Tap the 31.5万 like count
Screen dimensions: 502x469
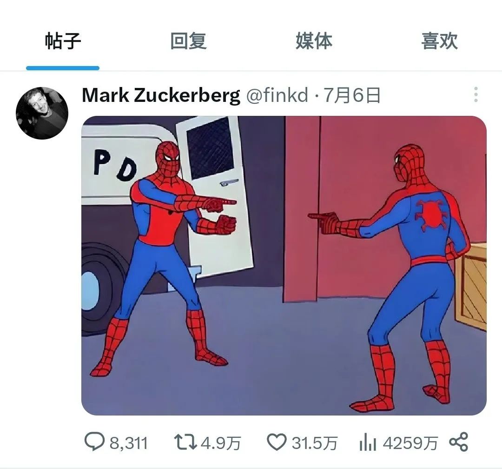point(314,443)
